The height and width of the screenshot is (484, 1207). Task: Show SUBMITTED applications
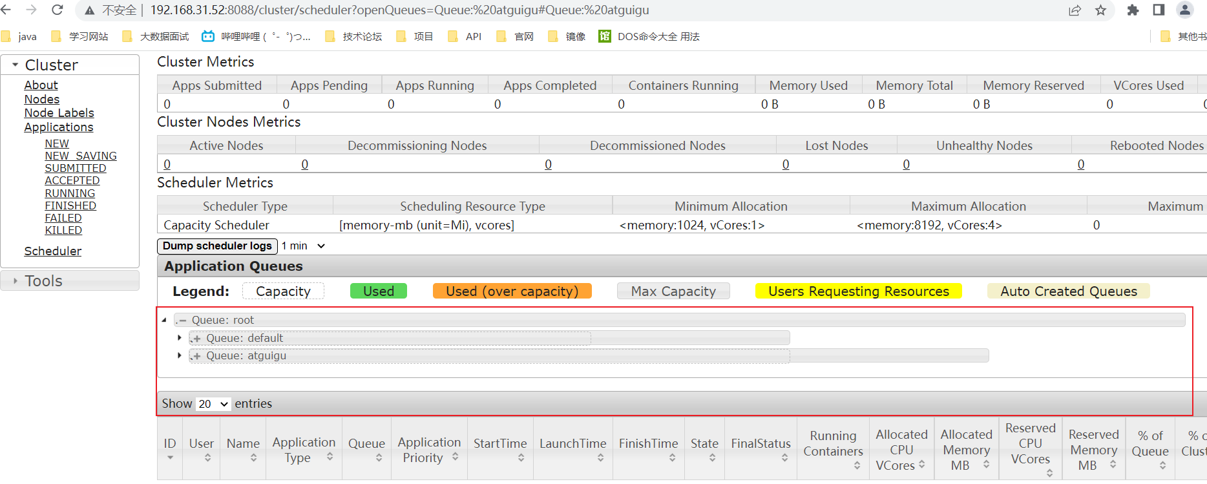76,168
